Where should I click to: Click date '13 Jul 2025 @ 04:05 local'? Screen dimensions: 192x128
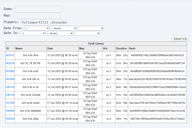pyautogui.click(x=62, y=79)
